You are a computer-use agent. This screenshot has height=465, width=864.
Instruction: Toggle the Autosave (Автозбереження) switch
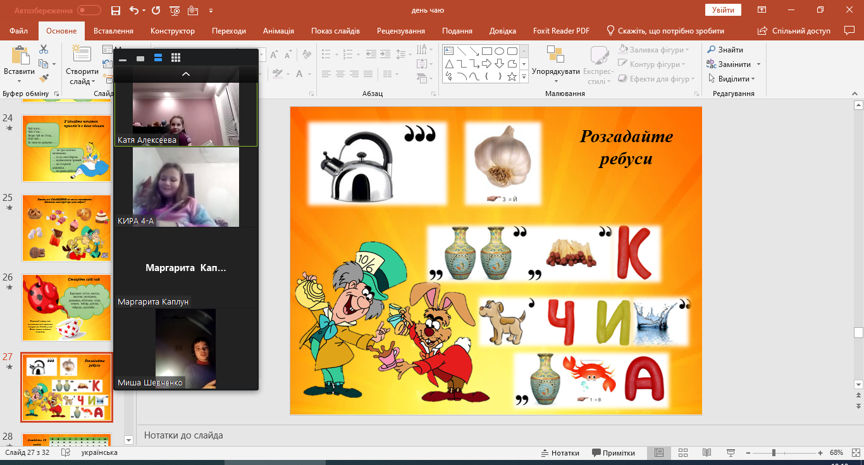click(x=89, y=10)
